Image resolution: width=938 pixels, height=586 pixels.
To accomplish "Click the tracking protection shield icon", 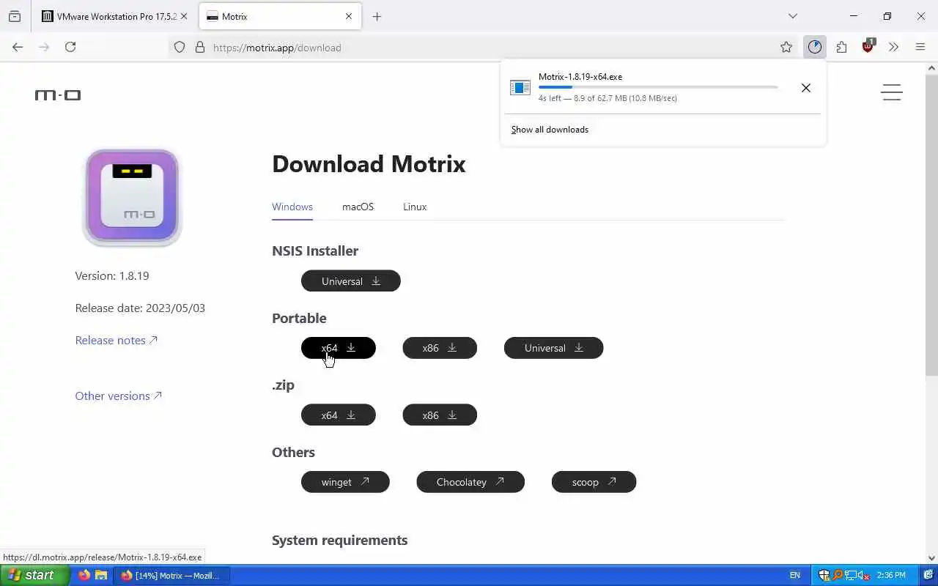I will tap(180, 48).
